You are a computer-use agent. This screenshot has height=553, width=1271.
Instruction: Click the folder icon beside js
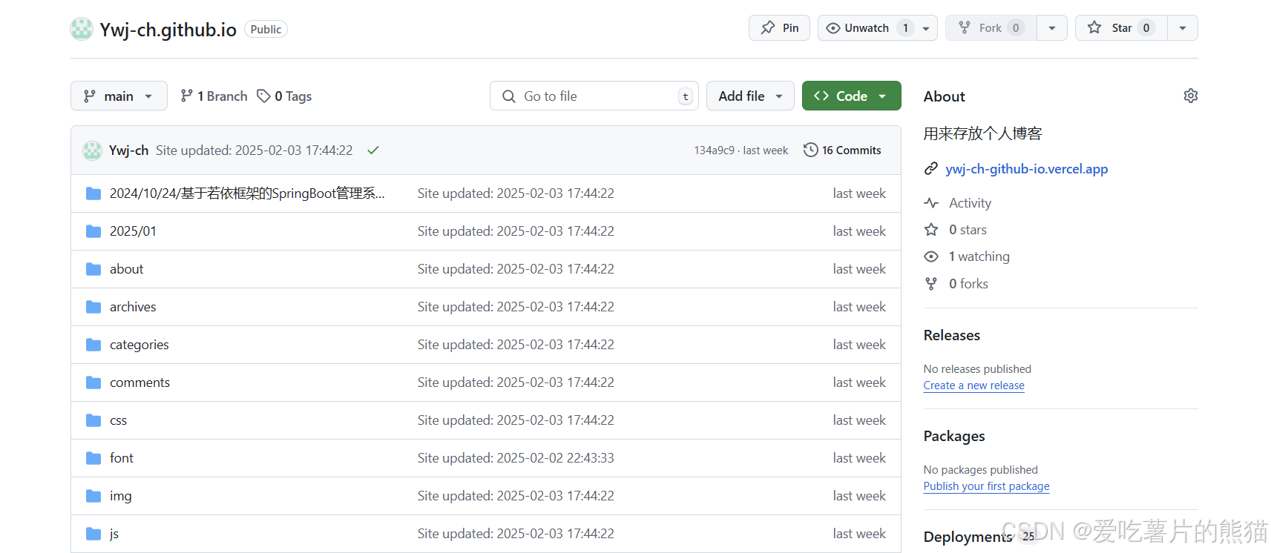pyautogui.click(x=93, y=534)
